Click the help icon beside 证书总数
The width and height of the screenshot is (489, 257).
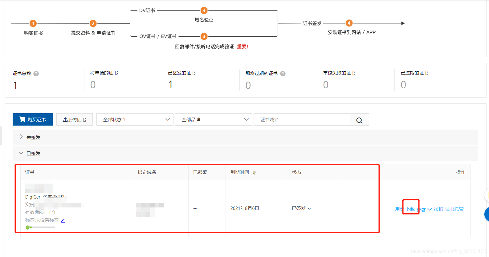pyautogui.click(x=36, y=74)
